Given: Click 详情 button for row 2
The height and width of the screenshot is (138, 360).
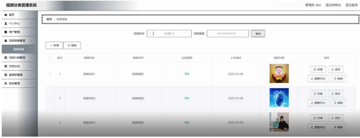Looking at the screenshot, I should [318, 94].
